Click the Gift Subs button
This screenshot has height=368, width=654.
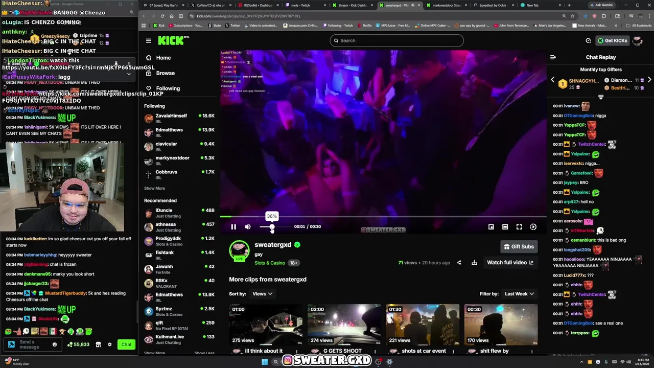pyautogui.click(x=519, y=246)
